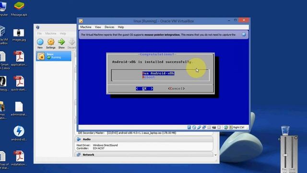Click the Windows DirectSound host driver text
307x173 pixels.
pyautogui.click(x=106, y=145)
